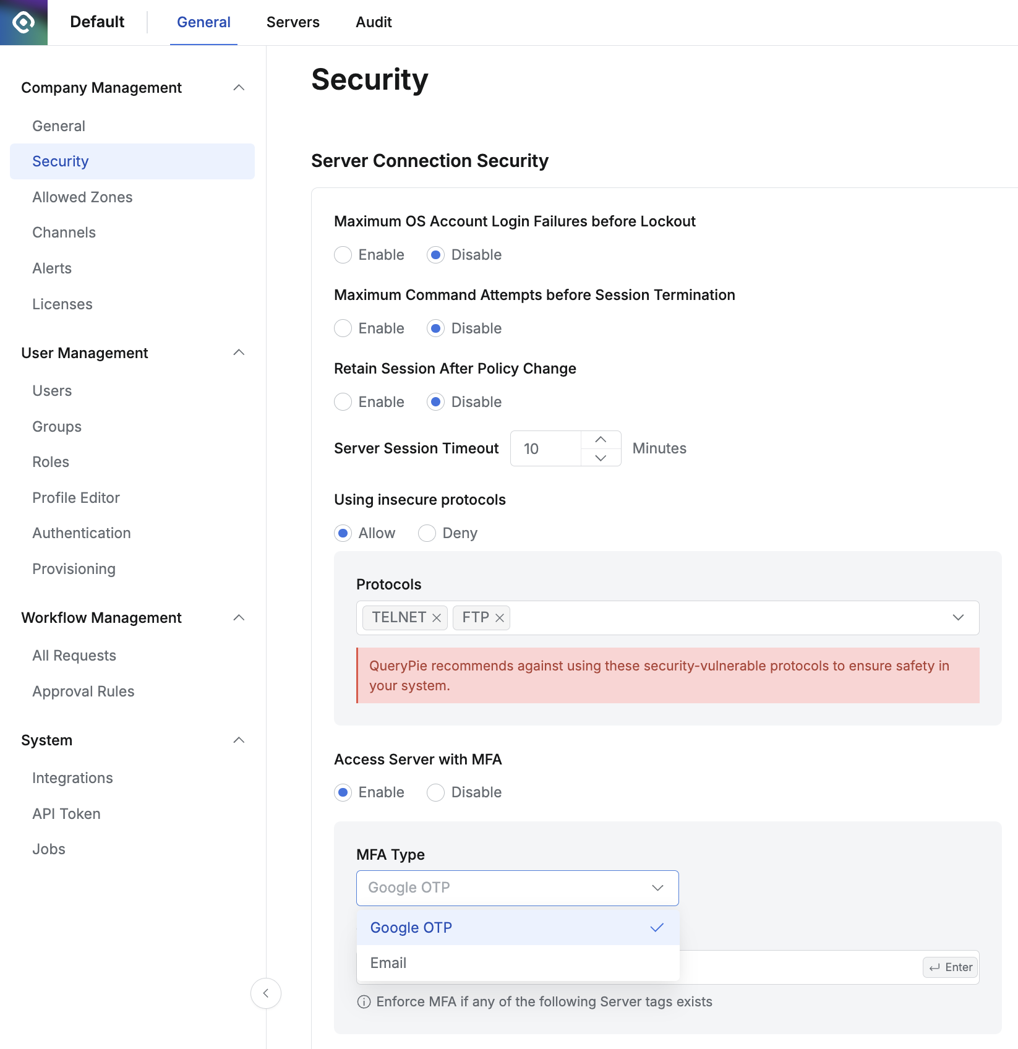The width and height of the screenshot is (1018, 1049).
Task: Disable Access Server with MFA
Action: pyautogui.click(x=436, y=792)
